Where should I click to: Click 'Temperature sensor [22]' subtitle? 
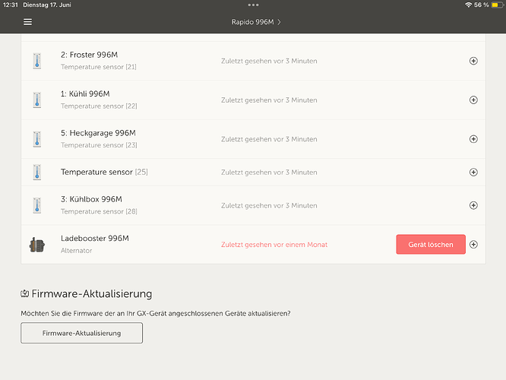click(99, 106)
